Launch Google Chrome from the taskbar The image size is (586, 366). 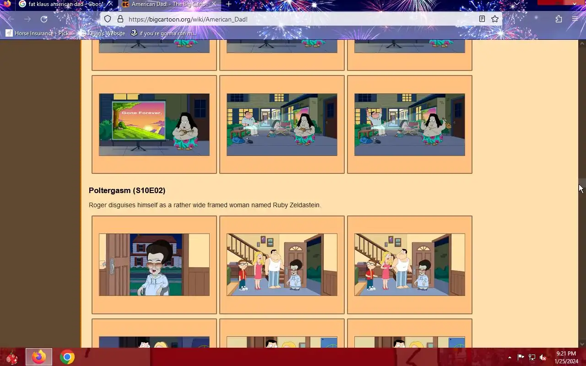[x=67, y=357]
